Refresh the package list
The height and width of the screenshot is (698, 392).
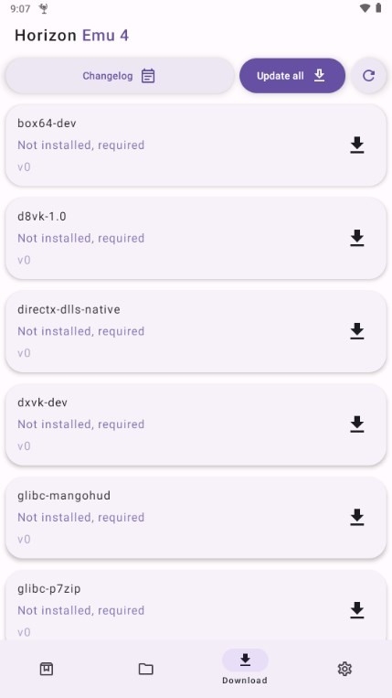[x=368, y=76]
